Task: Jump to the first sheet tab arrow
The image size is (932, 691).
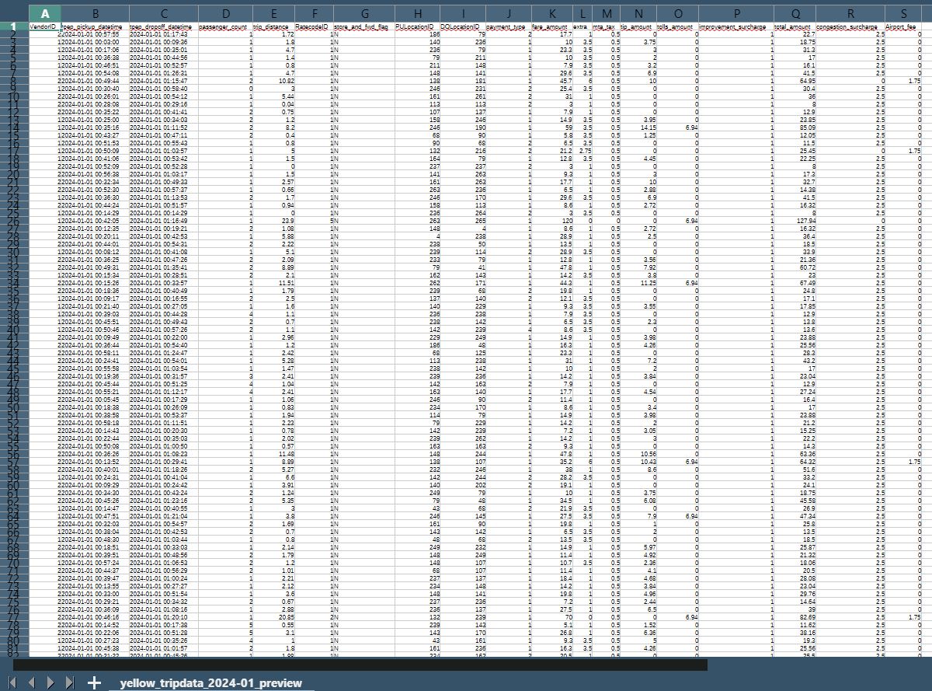Action: point(12,682)
